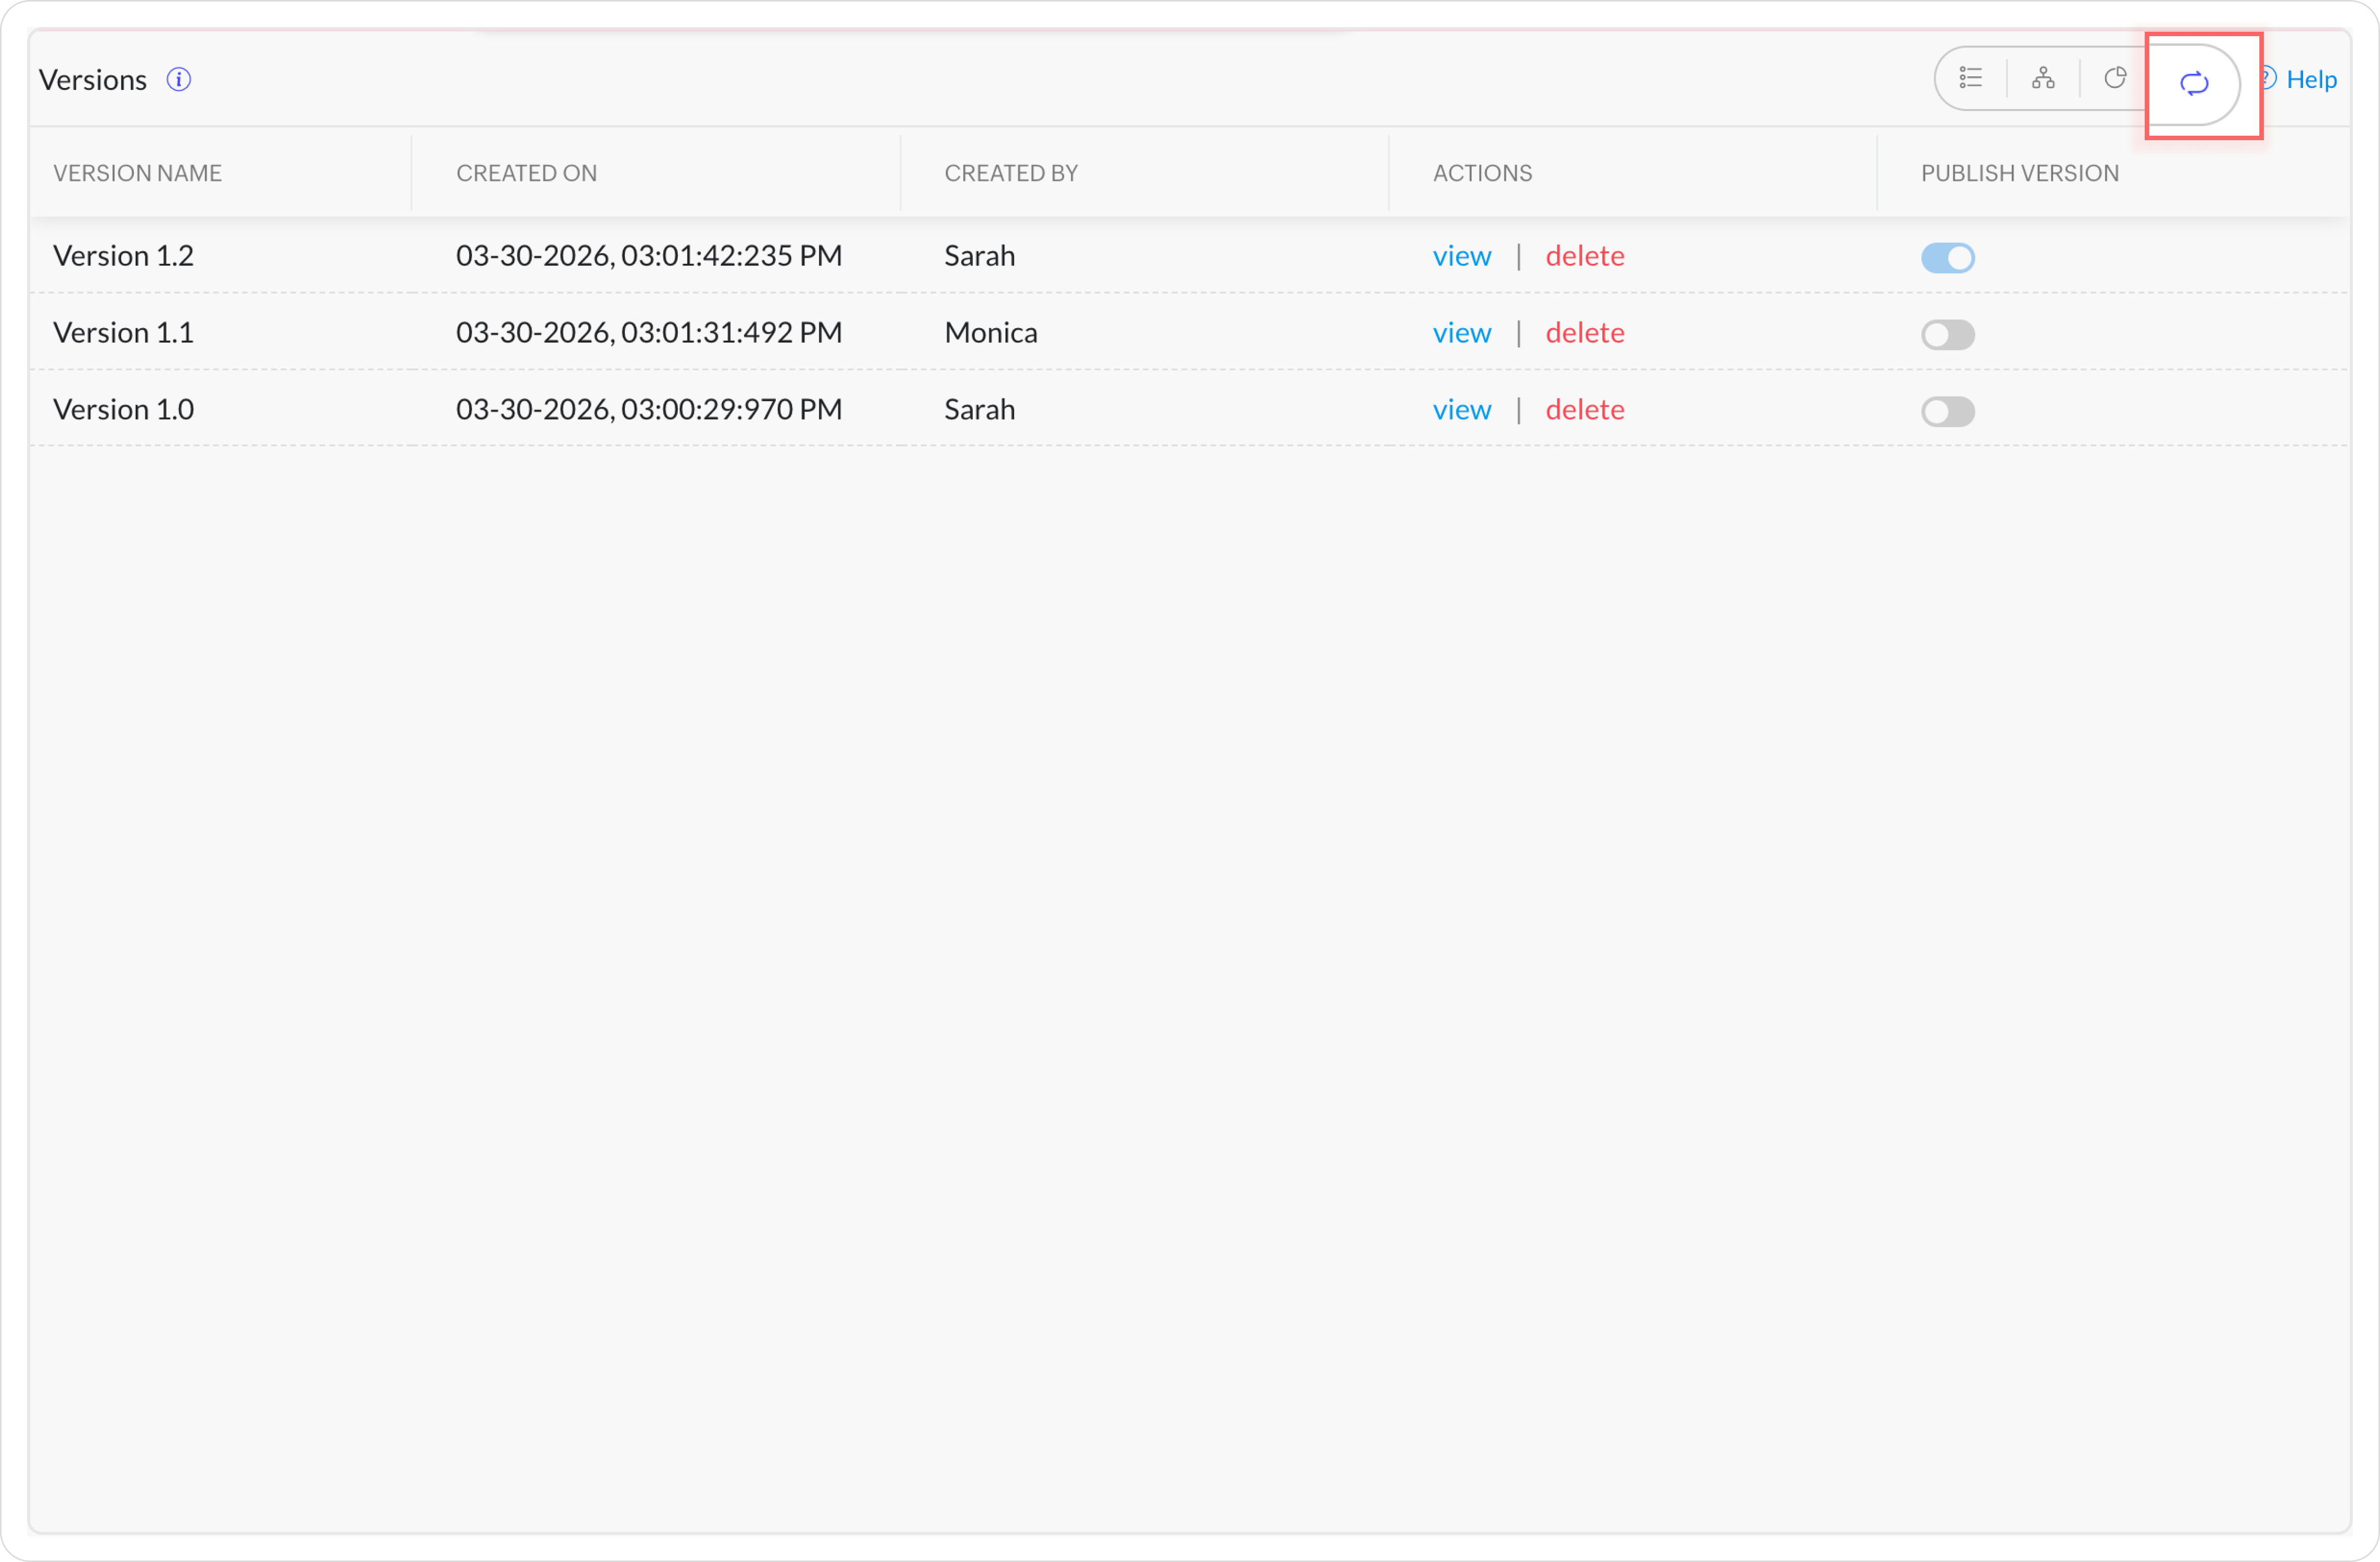Screen dimensions: 2380x1562
Task: View Version 1.2
Action: [1461, 256]
